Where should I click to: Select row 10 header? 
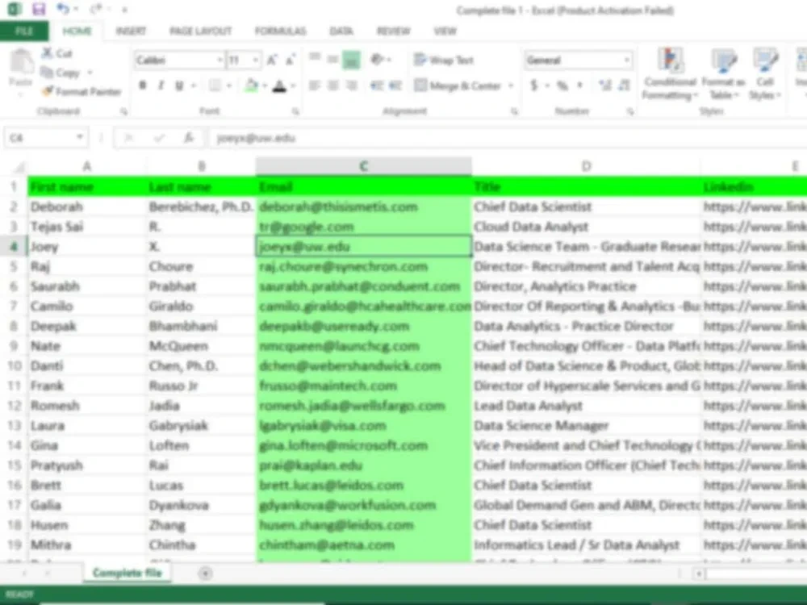(14, 365)
